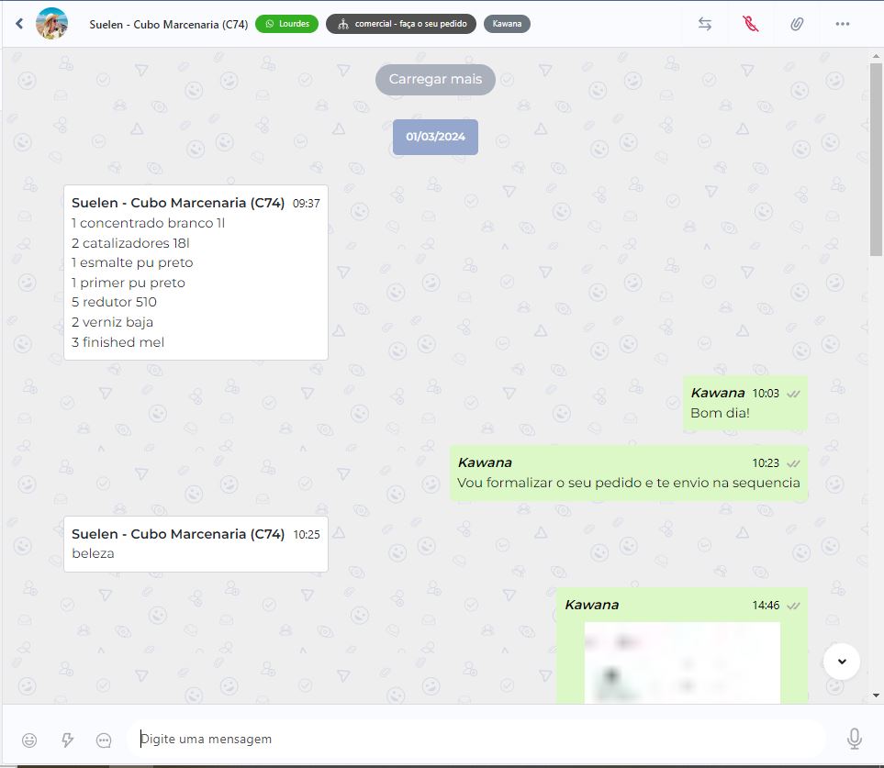Click Suelen's profile avatar picture
884x768 pixels.
tap(51, 24)
